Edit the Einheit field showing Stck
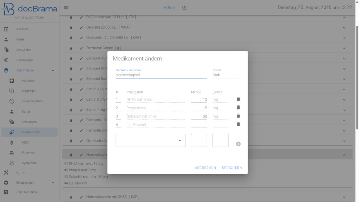Screen dimensions: 359x202 coord(226,75)
